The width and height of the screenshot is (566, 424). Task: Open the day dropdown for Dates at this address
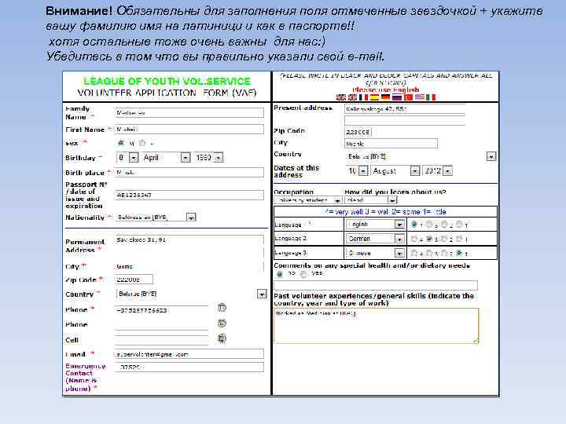pyautogui.click(x=363, y=170)
